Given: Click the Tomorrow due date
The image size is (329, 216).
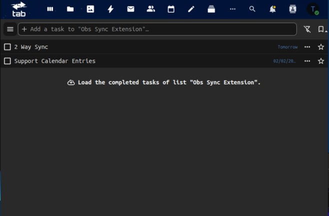Looking at the screenshot, I should 287,47.
